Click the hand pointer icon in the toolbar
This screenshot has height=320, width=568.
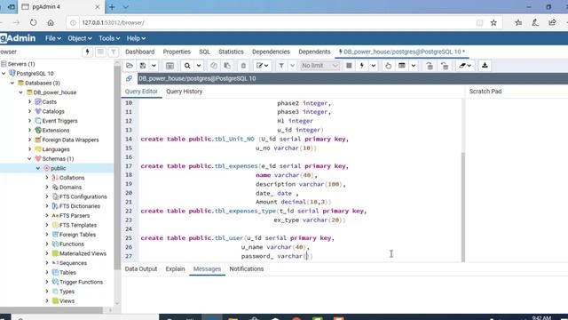(389, 66)
